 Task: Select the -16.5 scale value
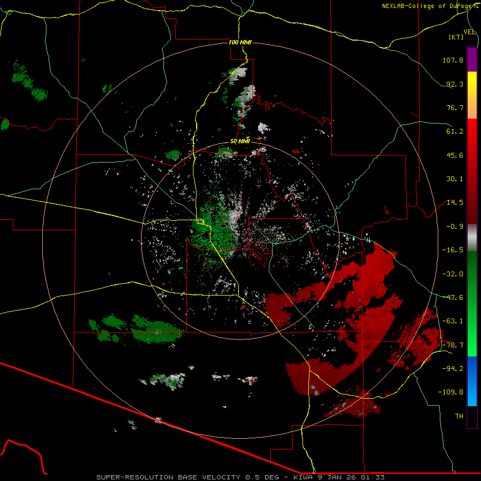click(x=453, y=250)
